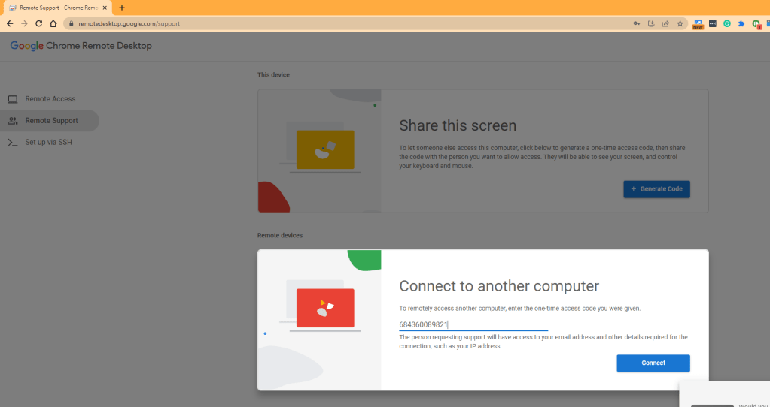Click the share page icon
Image resolution: width=770 pixels, height=407 pixels.
pos(665,23)
